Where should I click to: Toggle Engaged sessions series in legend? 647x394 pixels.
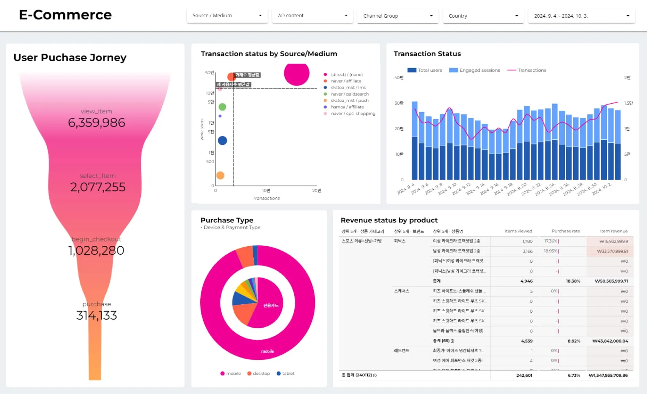click(474, 70)
